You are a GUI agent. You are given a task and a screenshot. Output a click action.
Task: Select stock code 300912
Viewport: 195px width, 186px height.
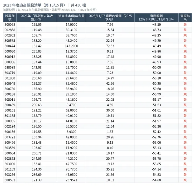[10, 57]
